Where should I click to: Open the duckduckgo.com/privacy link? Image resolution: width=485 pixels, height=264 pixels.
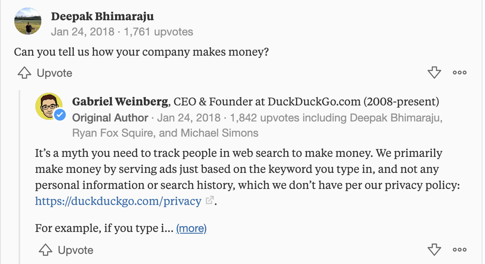118,201
